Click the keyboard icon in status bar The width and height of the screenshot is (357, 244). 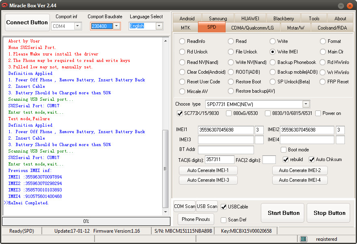point(303,239)
